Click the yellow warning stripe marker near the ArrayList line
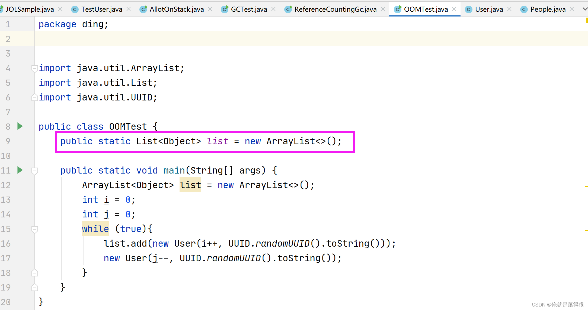The width and height of the screenshot is (588, 310). pos(586,187)
